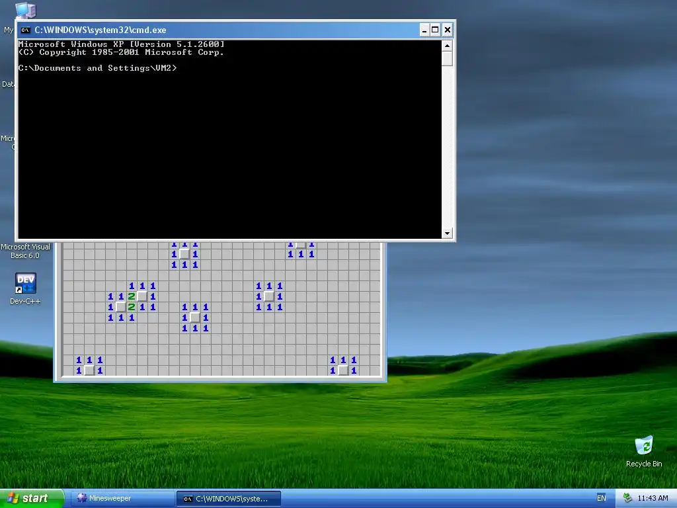Minimize the cmd.exe window
Viewport: 677px width, 508px height.
[x=424, y=30]
